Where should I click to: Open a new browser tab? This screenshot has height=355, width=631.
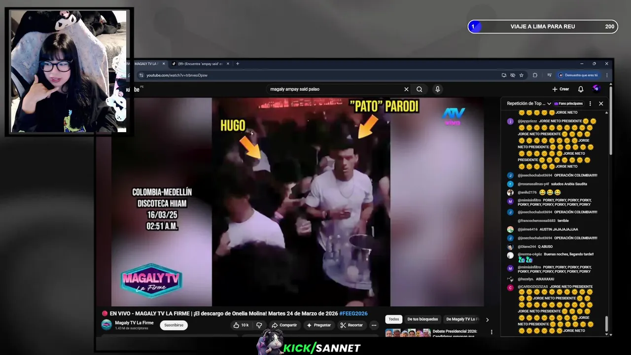pos(238,64)
